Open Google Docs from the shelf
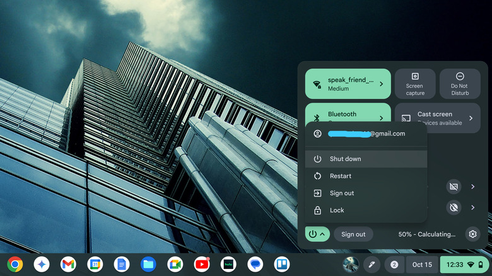 coord(122,264)
